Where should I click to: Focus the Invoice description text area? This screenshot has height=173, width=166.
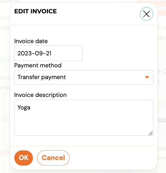pyautogui.click(x=84, y=118)
